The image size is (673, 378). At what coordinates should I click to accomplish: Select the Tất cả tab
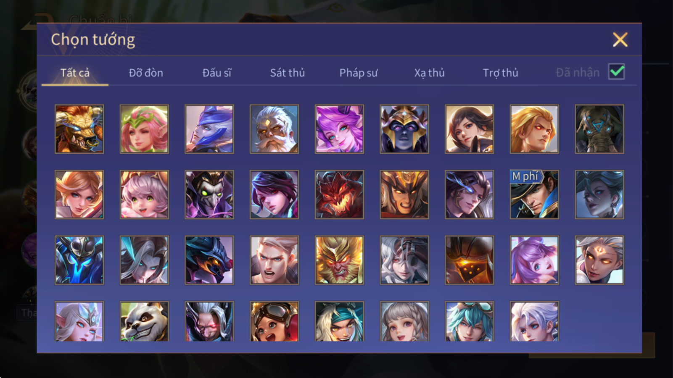coord(75,73)
